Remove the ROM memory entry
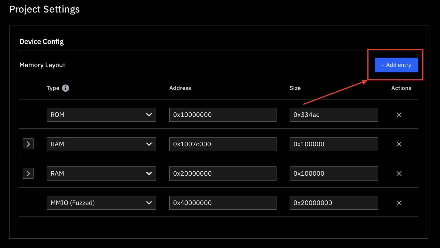The width and height of the screenshot is (440, 248). (x=399, y=115)
